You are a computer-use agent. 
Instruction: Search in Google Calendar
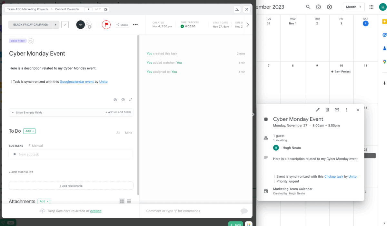308,7
